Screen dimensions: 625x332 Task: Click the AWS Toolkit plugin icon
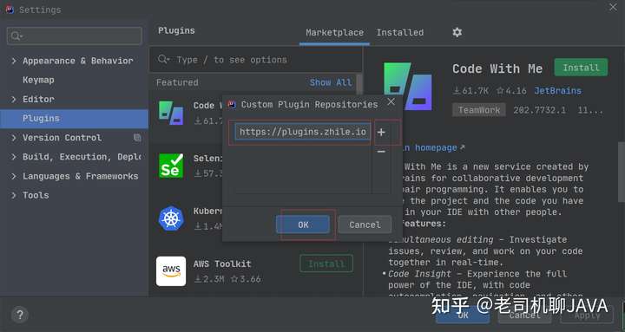tap(171, 271)
